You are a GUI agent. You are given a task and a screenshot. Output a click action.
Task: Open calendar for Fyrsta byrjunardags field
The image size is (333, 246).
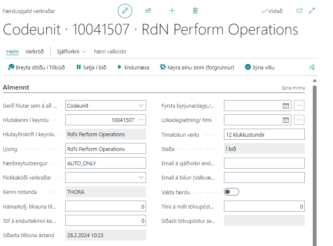tap(286, 106)
